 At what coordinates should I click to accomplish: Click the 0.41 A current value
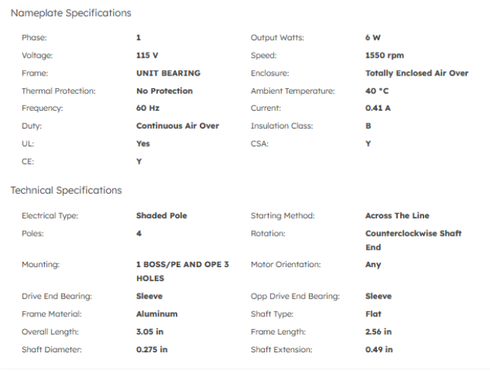(x=378, y=108)
